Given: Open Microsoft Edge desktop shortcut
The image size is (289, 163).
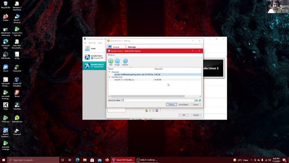Looking at the screenshot, I should click(5, 43).
